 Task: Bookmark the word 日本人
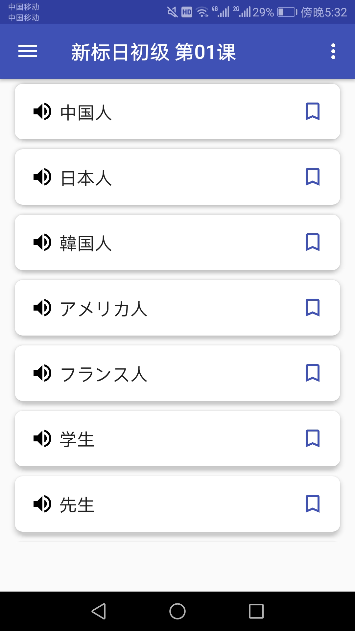[x=312, y=177]
